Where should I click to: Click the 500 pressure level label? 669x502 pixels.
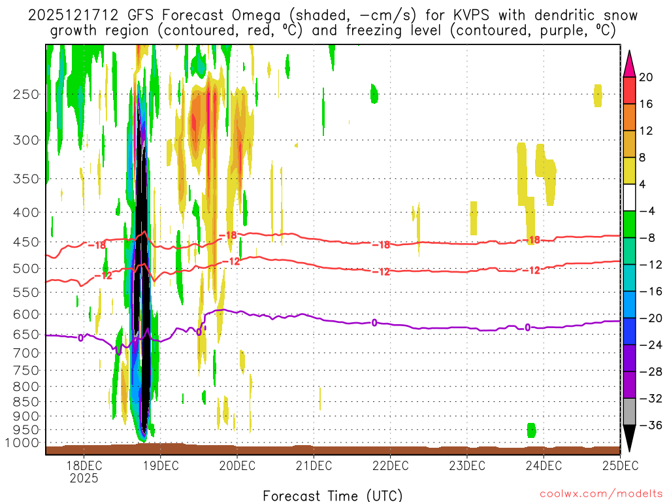point(26,269)
